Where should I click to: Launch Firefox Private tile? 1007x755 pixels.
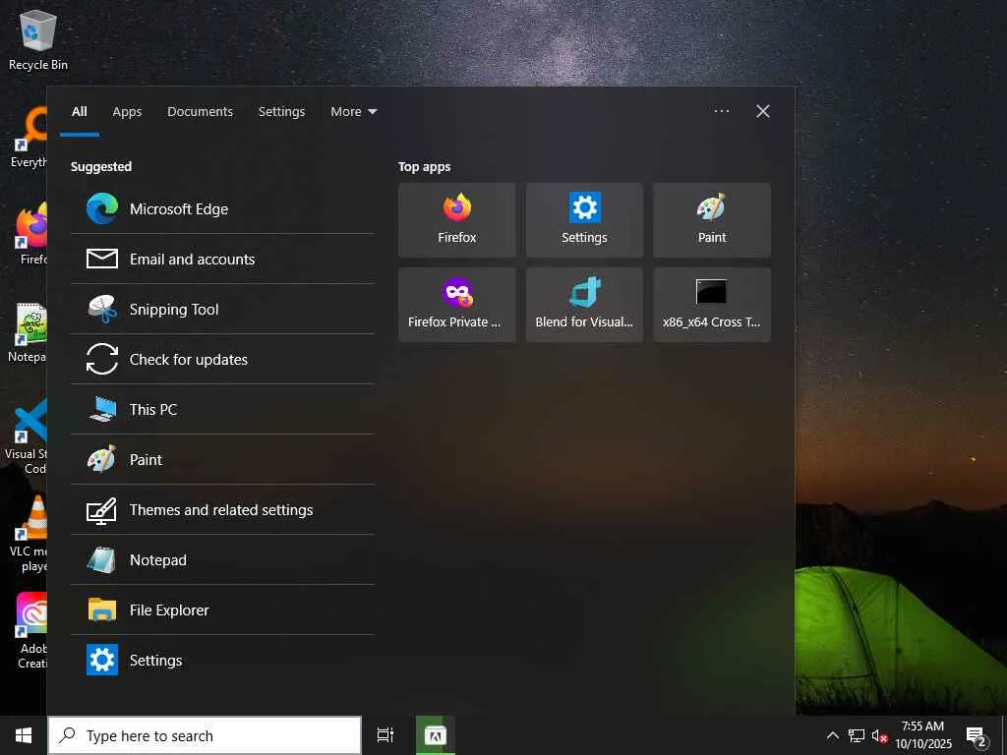tap(456, 305)
